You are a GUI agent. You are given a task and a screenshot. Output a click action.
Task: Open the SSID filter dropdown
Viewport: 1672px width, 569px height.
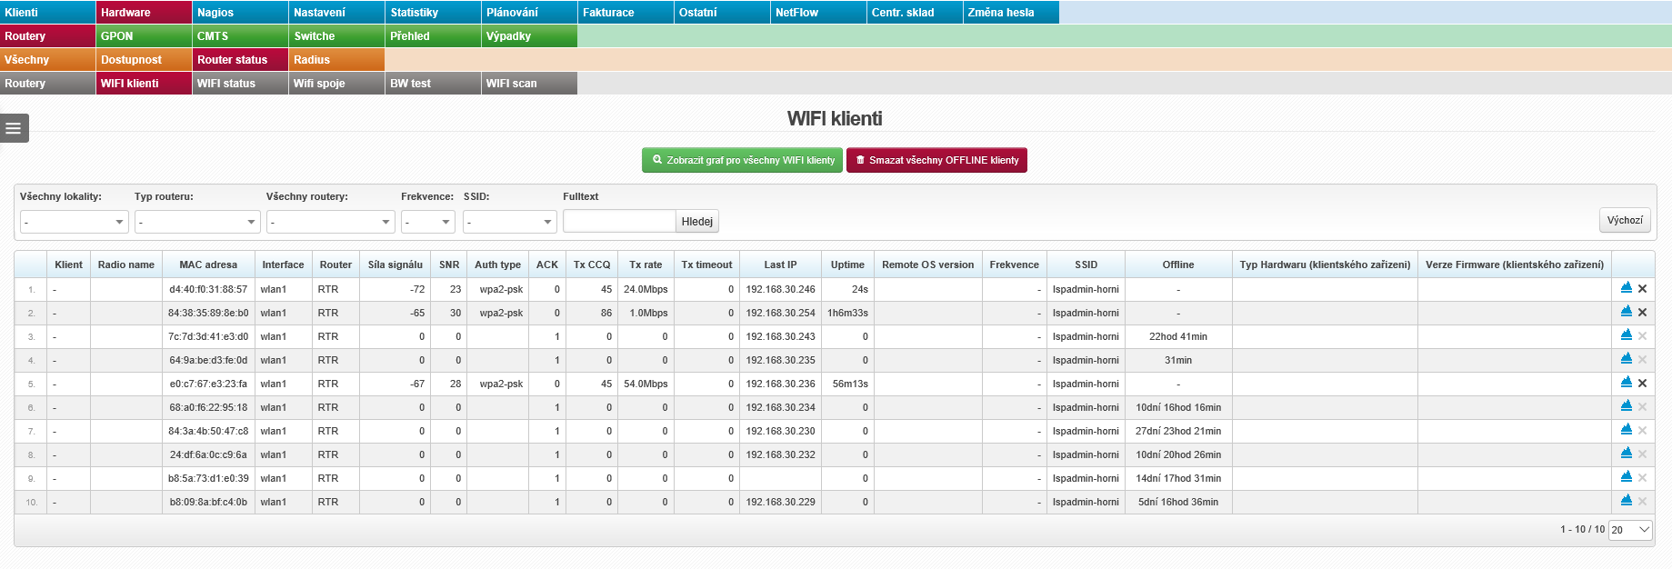510,222
